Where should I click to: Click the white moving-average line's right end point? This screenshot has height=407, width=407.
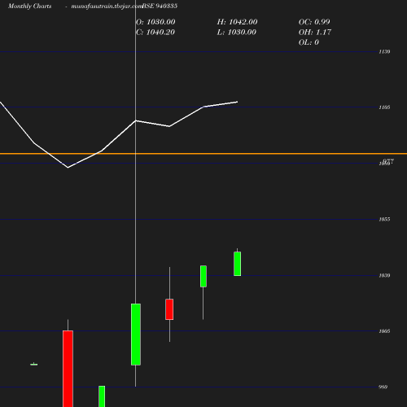point(238,102)
